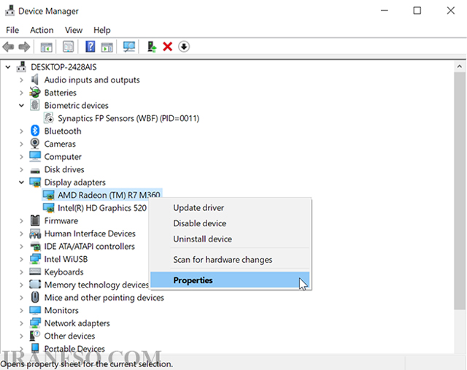Collapse the Display adapters category
This screenshot has height=370, width=467.
click(21, 182)
